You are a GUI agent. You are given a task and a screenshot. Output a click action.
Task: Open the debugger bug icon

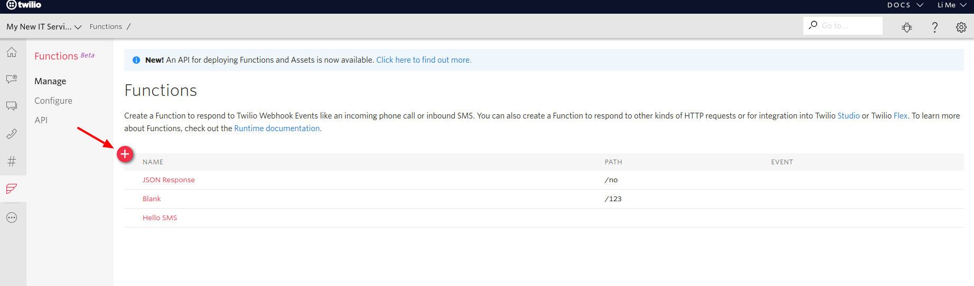pos(907,27)
